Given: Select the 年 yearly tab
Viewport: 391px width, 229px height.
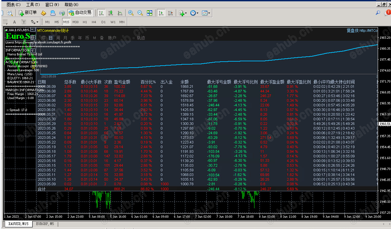Looking at the screenshot, I should [x=80, y=38].
